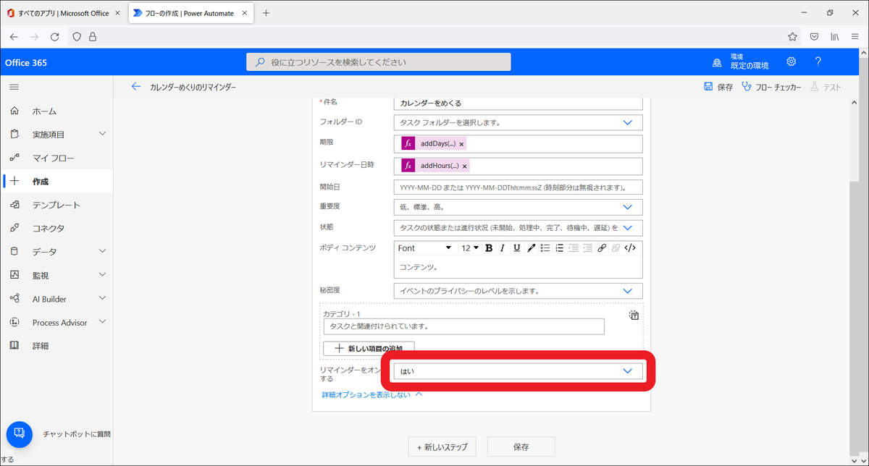Apply bold formatting in the body content editor
Screen dimensions: 869x466
click(490, 248)
